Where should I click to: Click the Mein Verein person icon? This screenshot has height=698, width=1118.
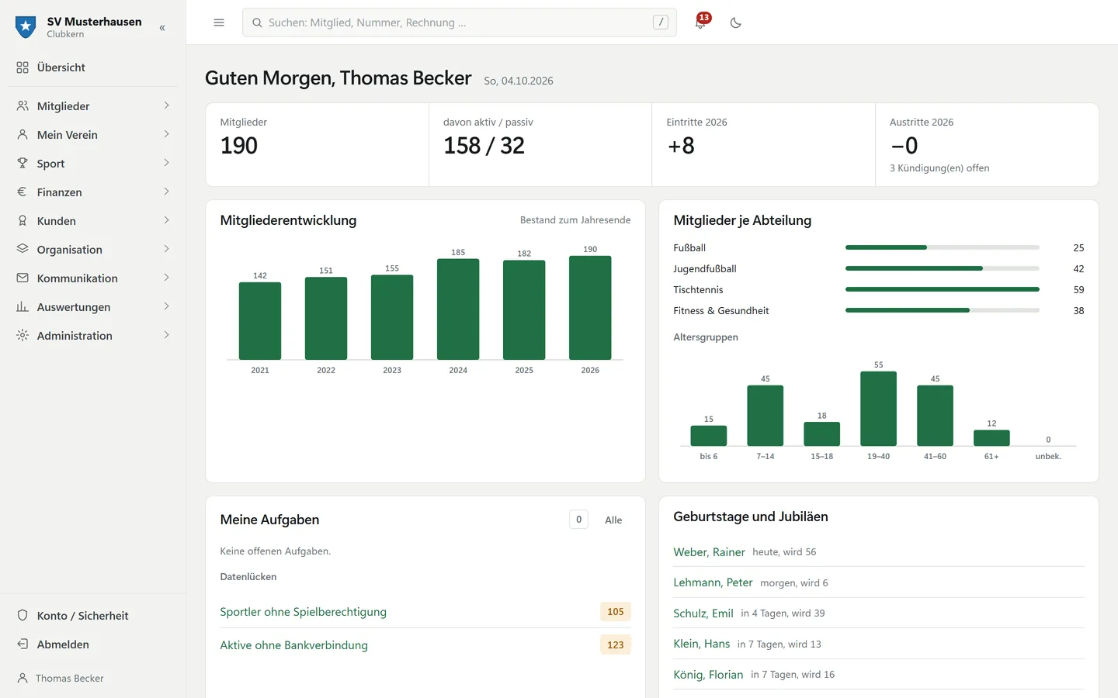click(x=23, y=134)
